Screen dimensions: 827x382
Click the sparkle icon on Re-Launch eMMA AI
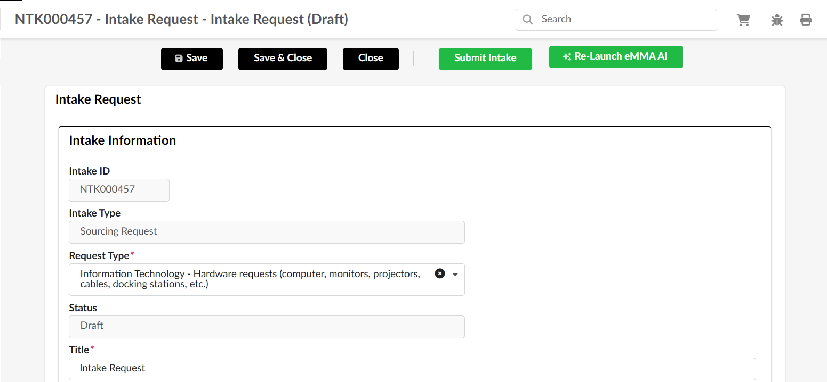click(566, 56)
